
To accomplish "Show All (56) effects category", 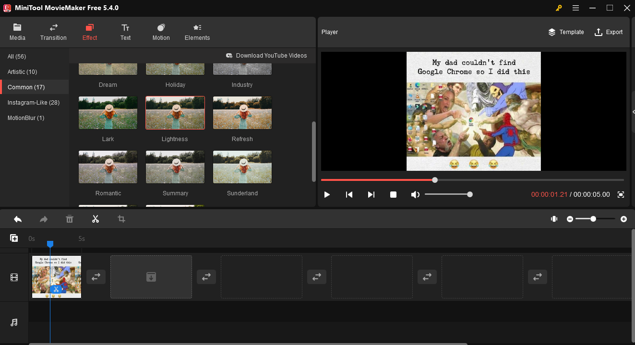I will coord(17,57).
